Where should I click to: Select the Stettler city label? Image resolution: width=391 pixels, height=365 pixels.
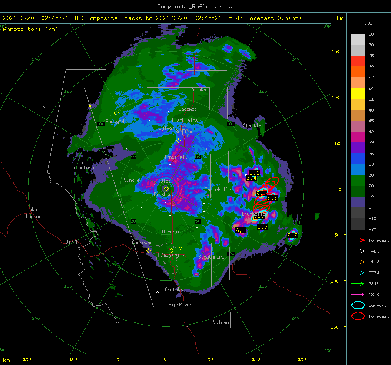pos(253,125)
